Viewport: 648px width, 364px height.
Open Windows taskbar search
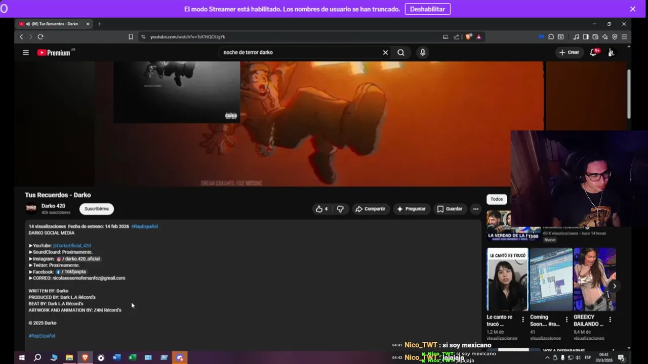pyautogui.click(x=37, y=357)
